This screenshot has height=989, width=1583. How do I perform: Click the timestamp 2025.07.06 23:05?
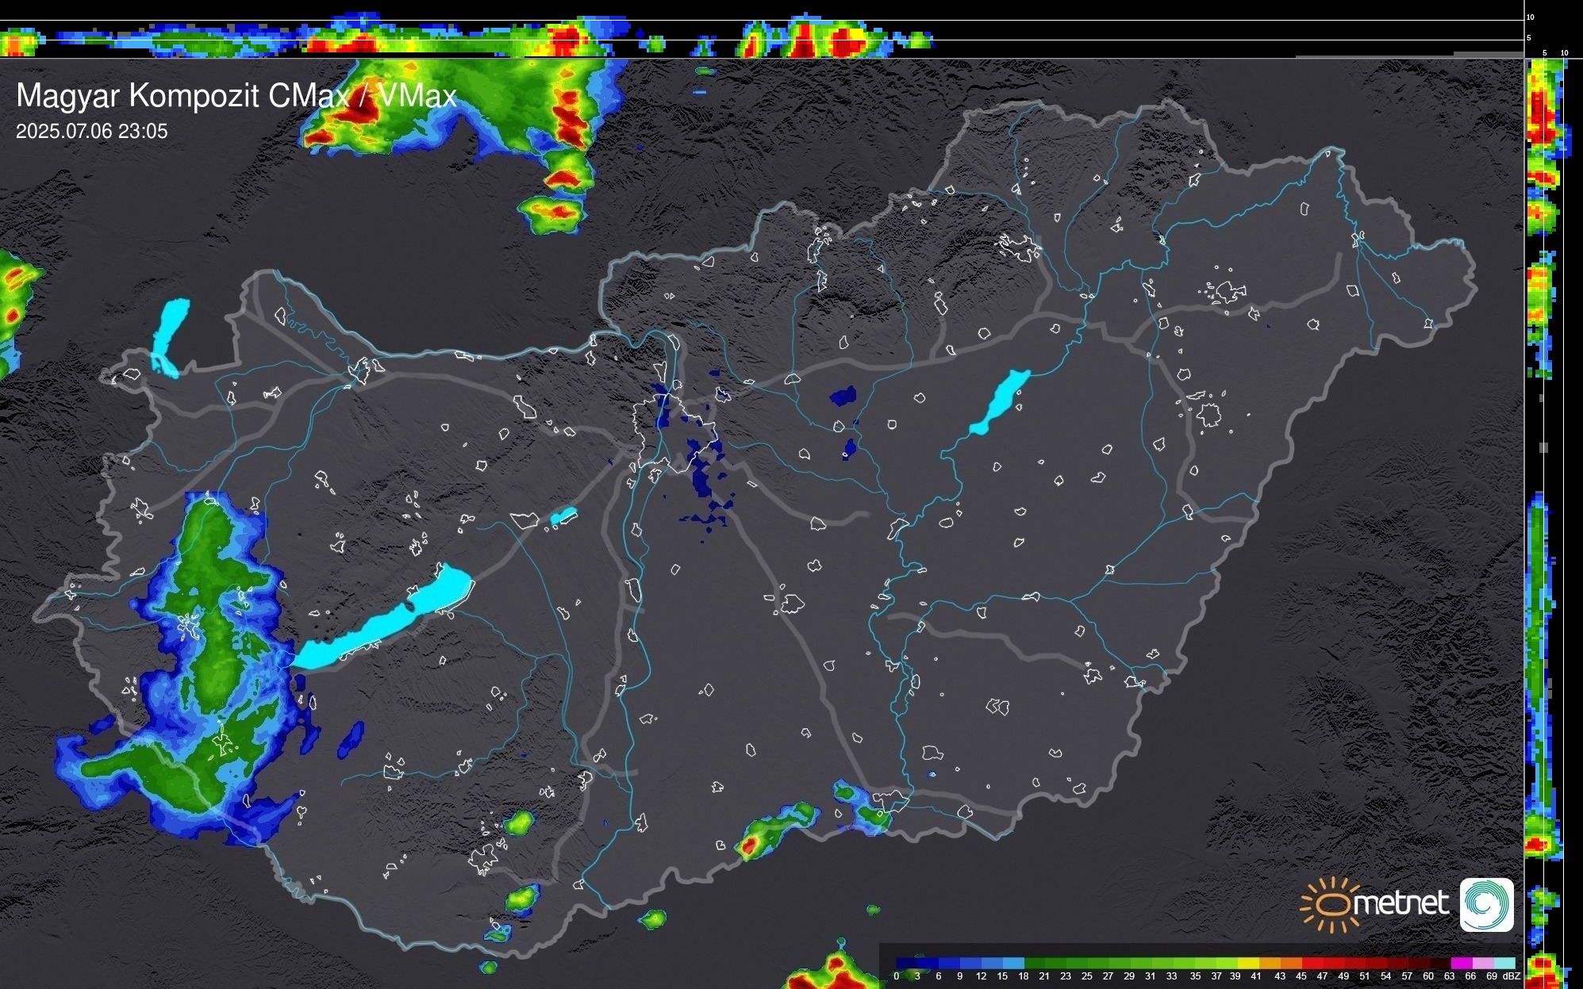(92, 132)
